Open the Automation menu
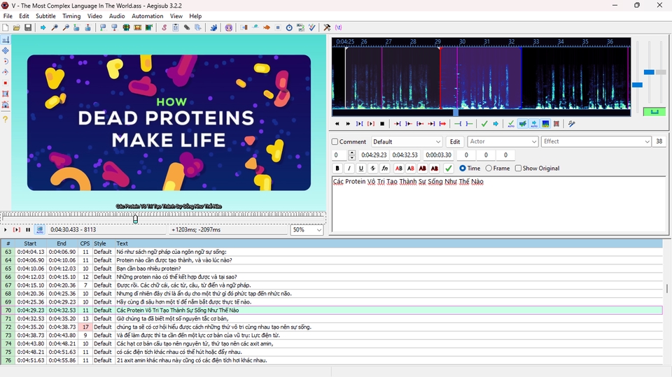The height and width of the screenshot is (377, 672). (147, 16)
